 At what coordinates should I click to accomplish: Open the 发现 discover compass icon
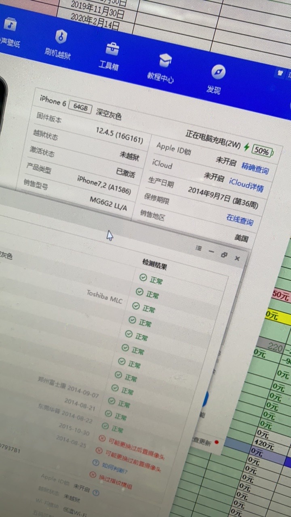click(218, 72)
